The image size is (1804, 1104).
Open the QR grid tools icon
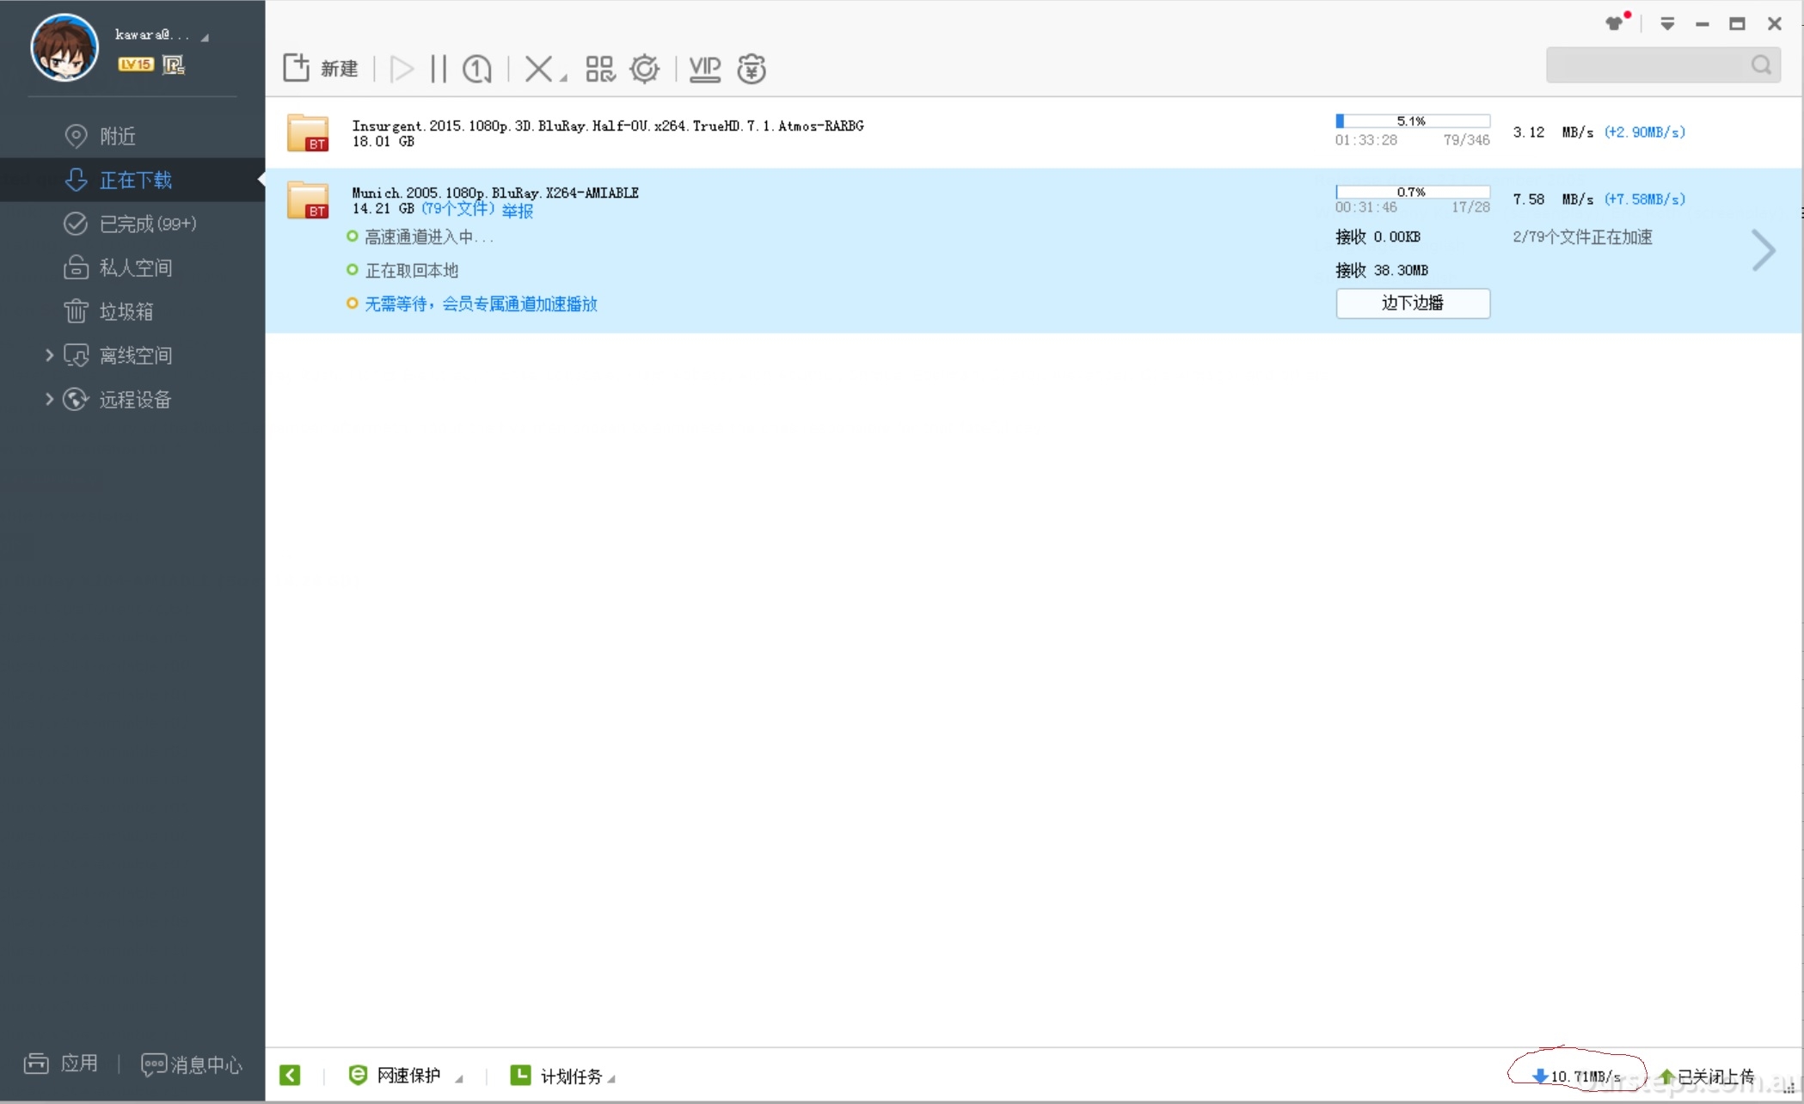[x=600, y=69]
